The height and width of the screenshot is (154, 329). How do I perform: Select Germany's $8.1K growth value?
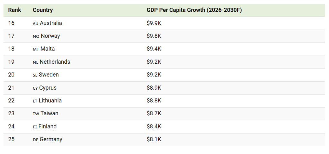(154, 140)
